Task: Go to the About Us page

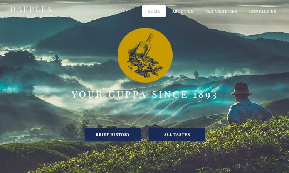Action: point(183,12)
